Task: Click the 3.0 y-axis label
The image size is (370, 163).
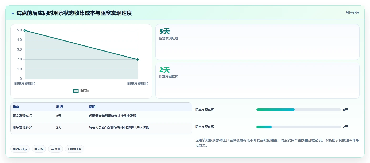Action: pos(19,50)
